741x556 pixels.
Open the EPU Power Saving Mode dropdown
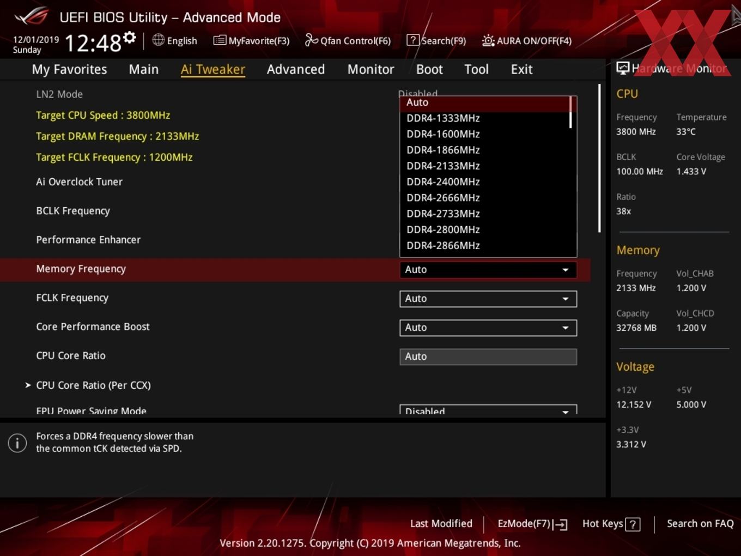(x=488, y=410)
